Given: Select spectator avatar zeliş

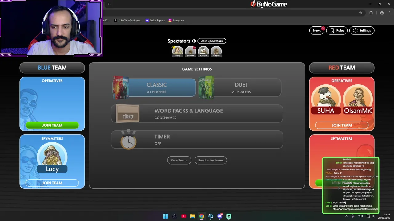Looking at the screenshot, I should 178,51.
